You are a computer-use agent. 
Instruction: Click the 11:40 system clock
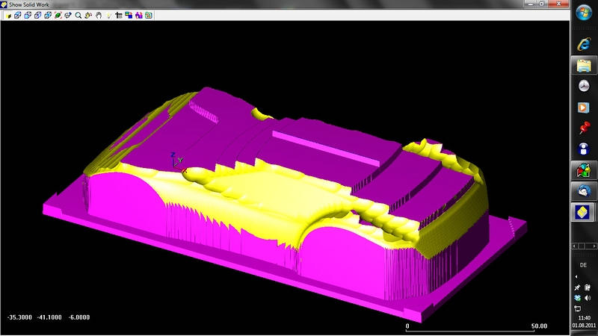pos(583,318)
